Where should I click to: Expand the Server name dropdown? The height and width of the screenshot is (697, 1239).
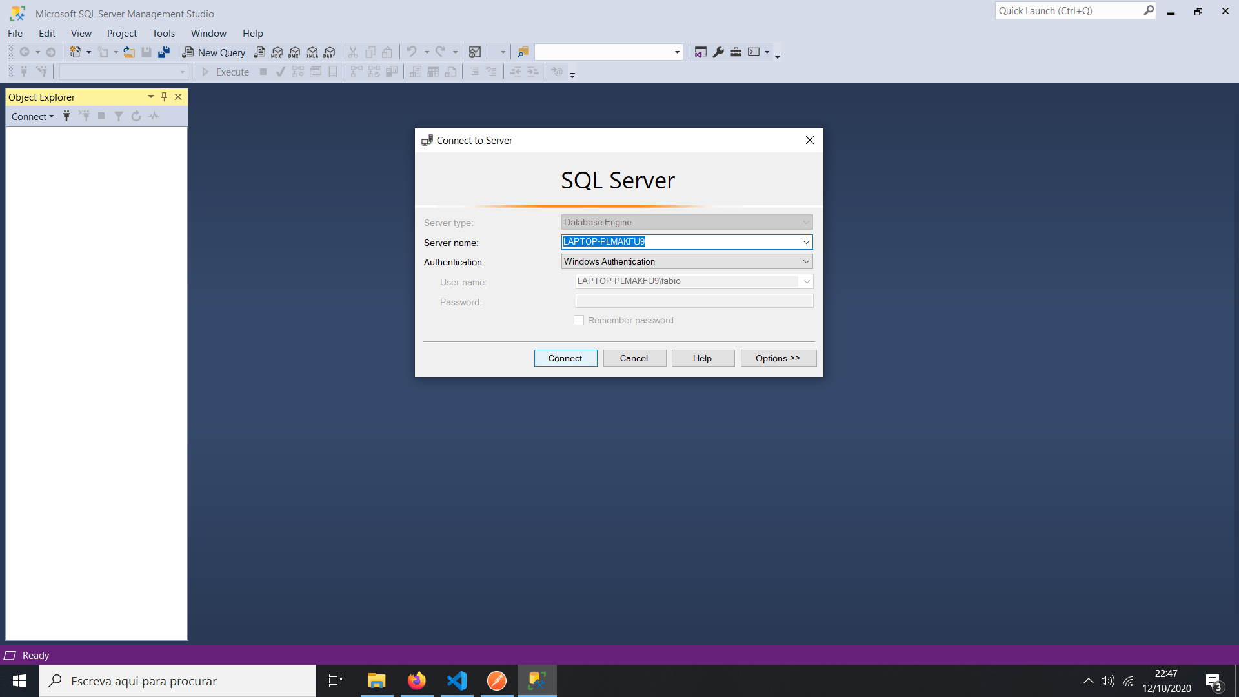806,242
